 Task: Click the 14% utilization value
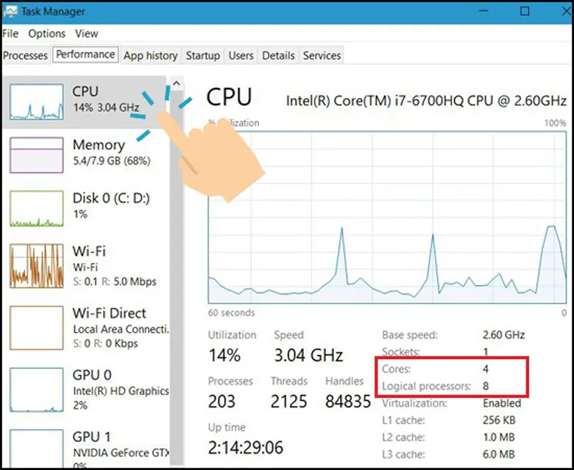[224, 355]
